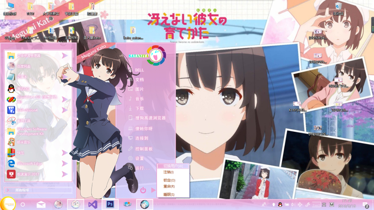
Task: Switch the 英 input language indicator
Action: click(324, 205)
